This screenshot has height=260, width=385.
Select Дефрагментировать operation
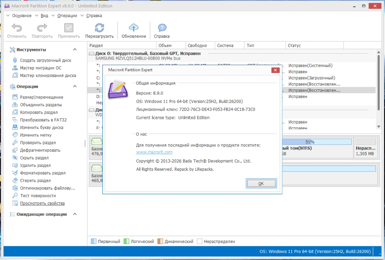click(x=40, y=150)
